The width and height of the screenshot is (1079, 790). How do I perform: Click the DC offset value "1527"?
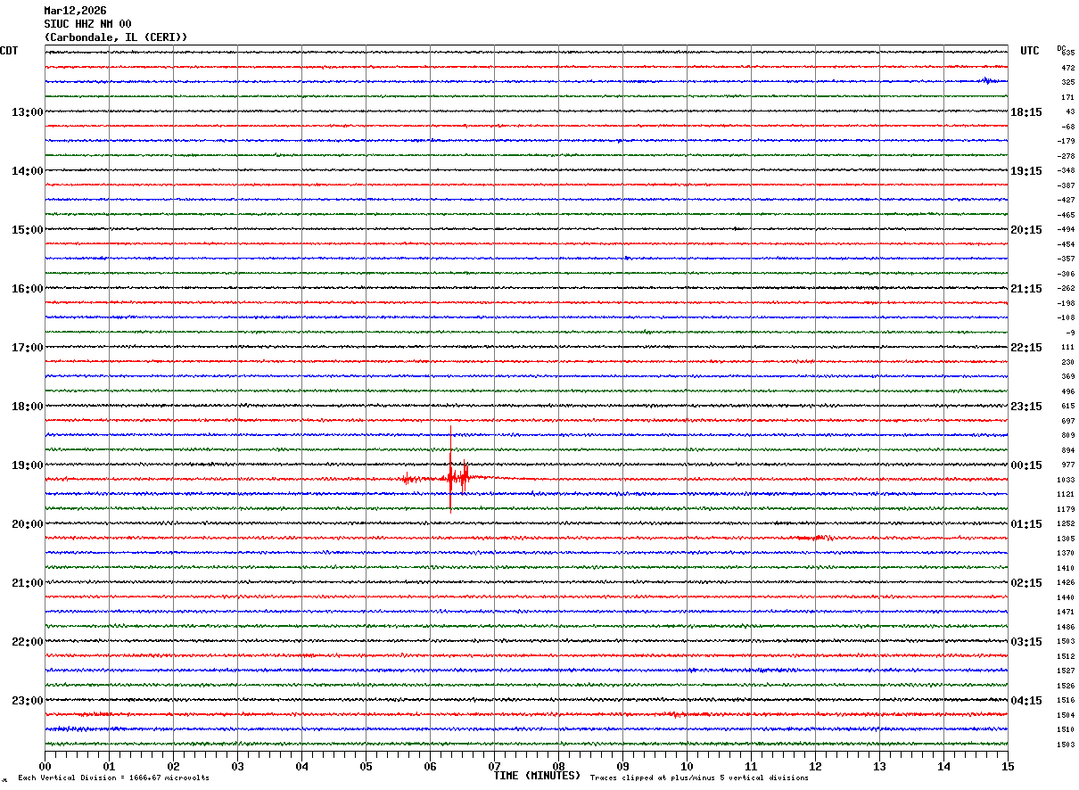(x=1066, y=671)
